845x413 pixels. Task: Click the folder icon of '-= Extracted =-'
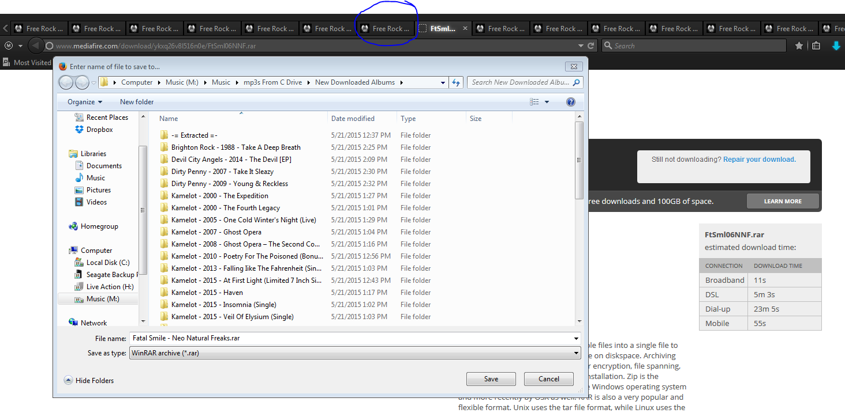[x=164, y=135]
